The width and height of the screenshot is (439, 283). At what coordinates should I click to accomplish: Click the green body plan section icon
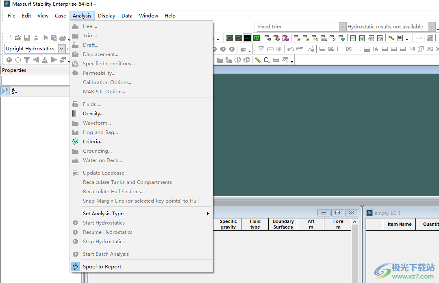tap(256, 38)
